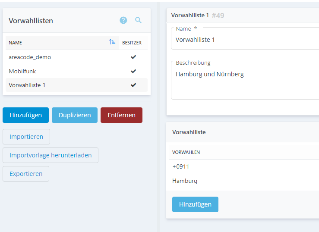Click the Exportieren button
Image resolution: width=319 pixels, height=232 pixels.
26,174
